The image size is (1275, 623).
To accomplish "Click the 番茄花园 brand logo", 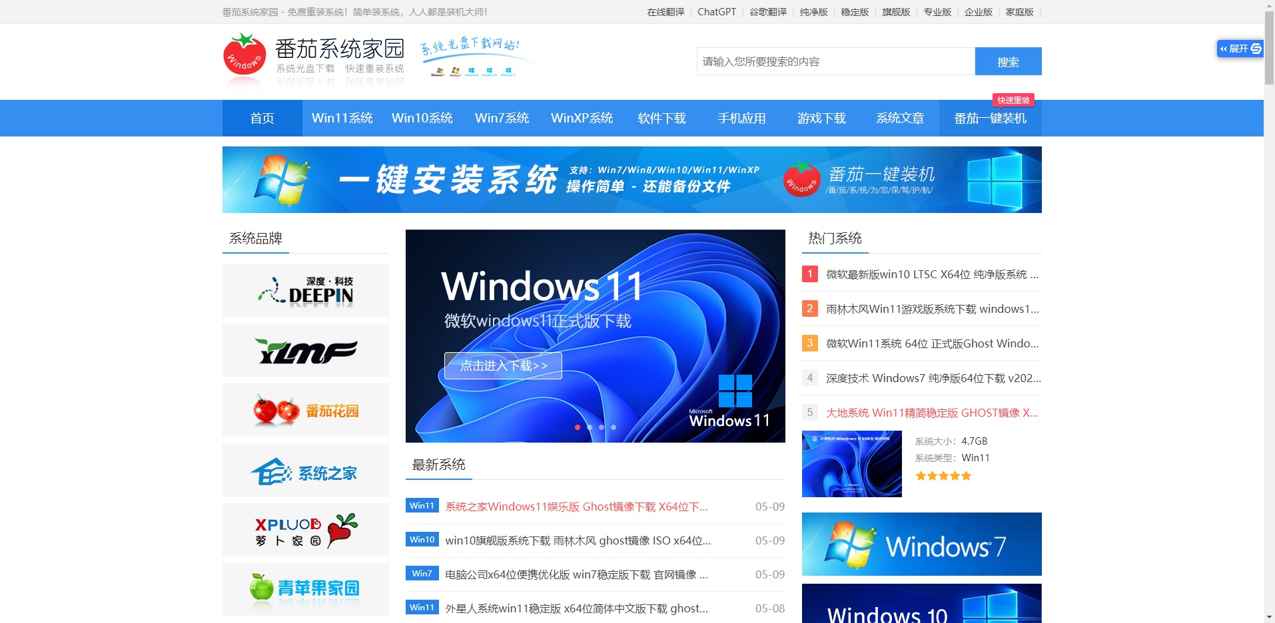I will click(x=304, y=409).
